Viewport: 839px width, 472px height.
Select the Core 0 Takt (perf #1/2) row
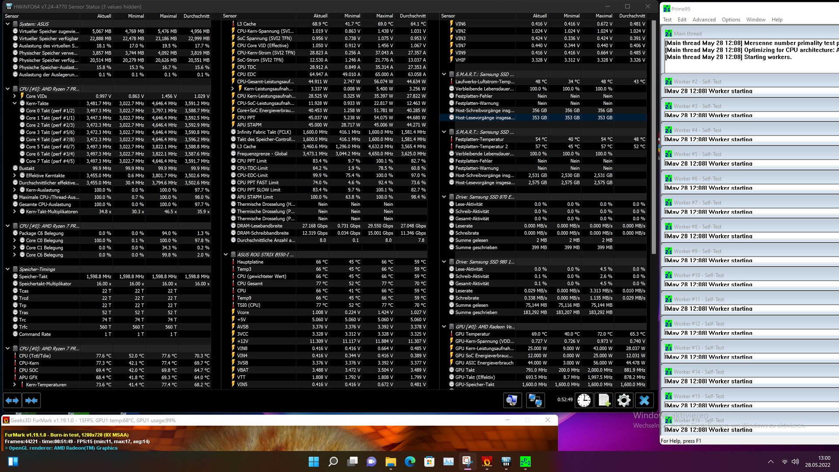coord(107,111)
